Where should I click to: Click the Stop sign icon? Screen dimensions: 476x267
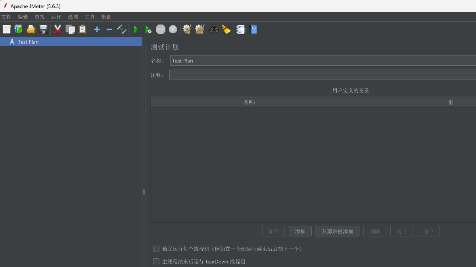[160, 29]
